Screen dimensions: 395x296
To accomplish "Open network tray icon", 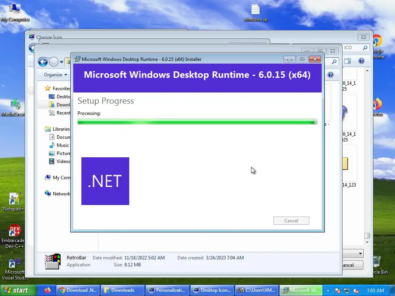I will [x=347, y=291].
